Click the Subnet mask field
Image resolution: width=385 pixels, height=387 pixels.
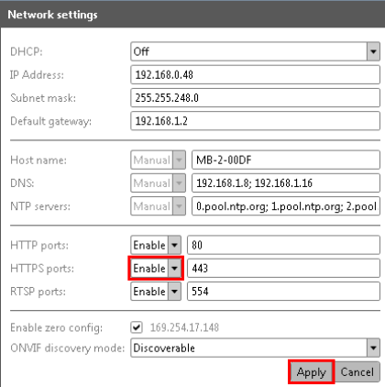(255, 98)
